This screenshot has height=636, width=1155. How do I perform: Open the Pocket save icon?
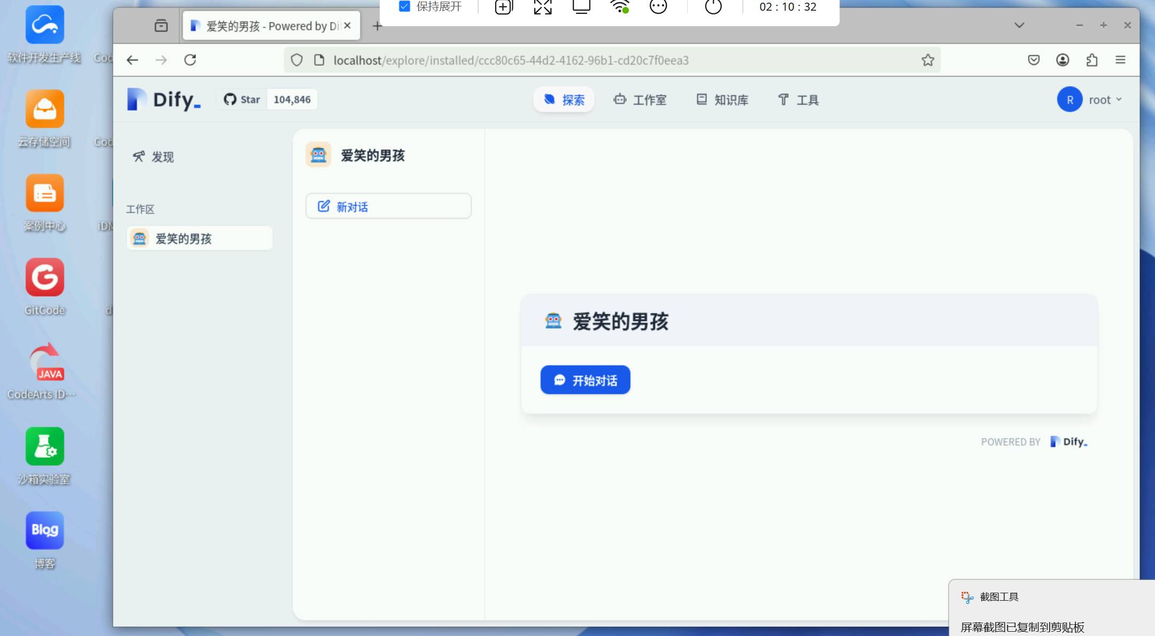click(1034, 60)
